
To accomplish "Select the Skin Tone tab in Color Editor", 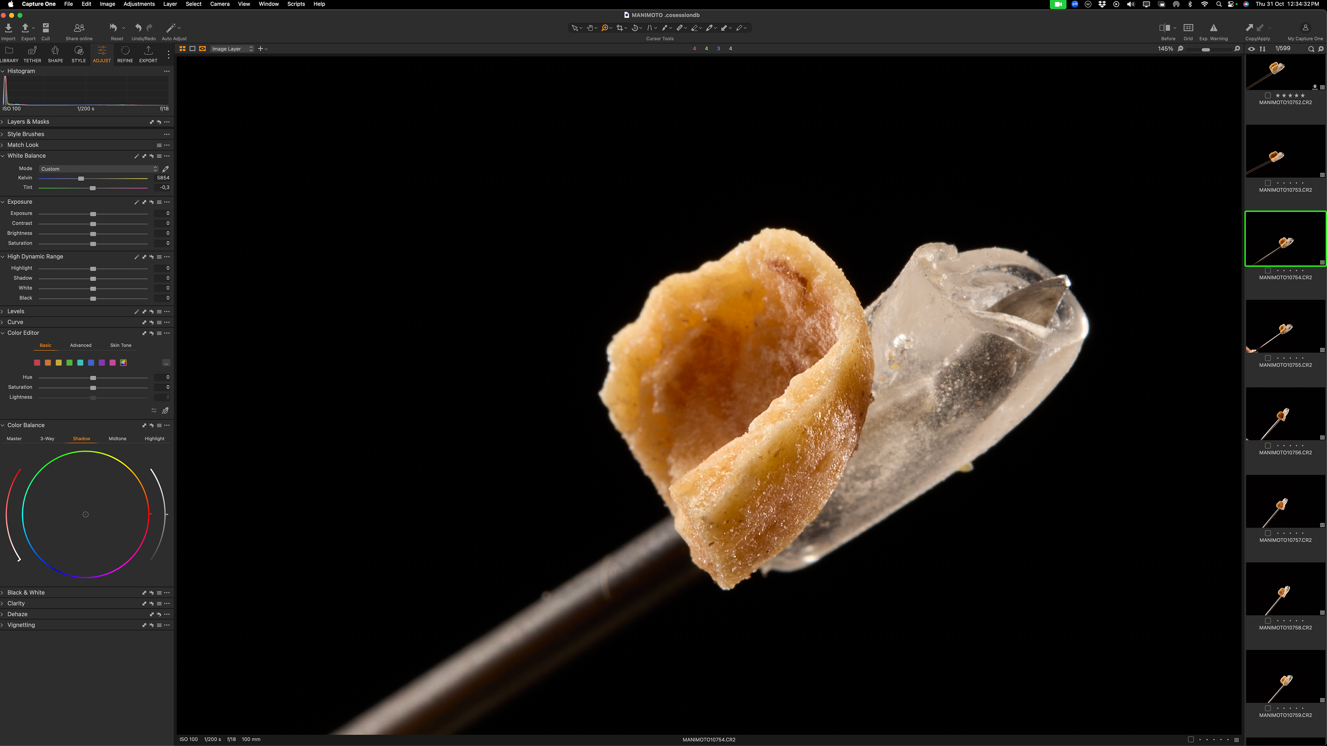I will (x=121, y=345).
